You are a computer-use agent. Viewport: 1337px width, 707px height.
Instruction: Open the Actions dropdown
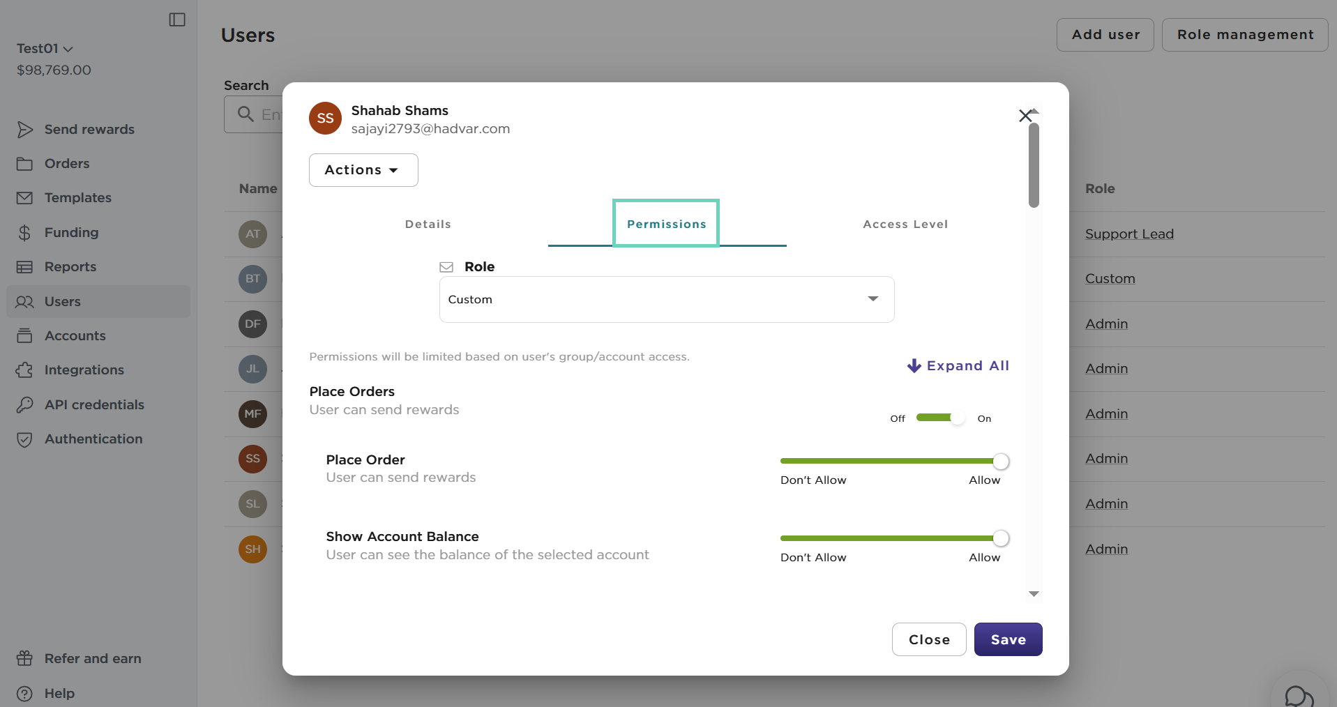(x=363, y=170)
